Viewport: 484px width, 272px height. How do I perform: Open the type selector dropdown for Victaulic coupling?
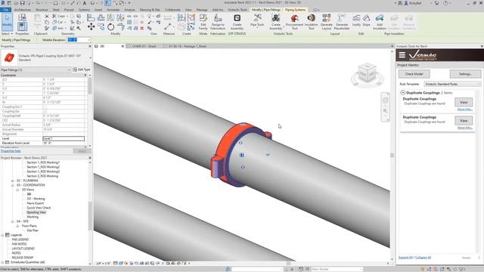pos(91,58)
